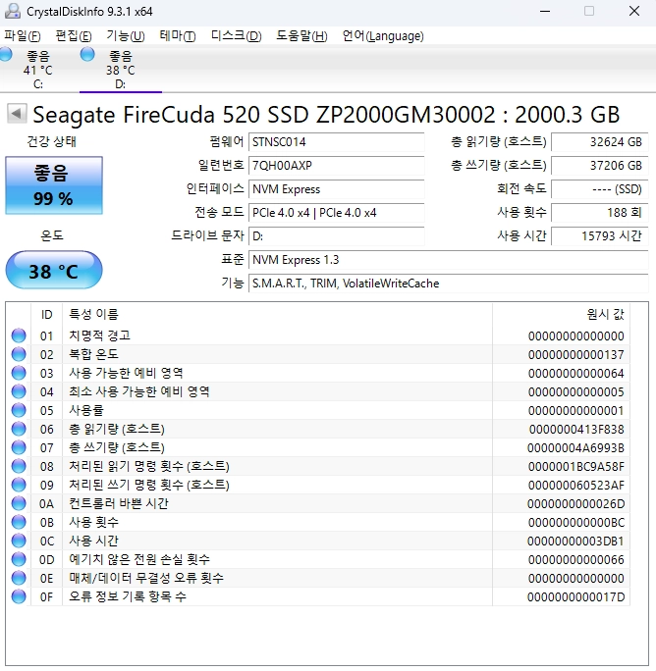Click the raw value 000000000017D

[575, 597]
